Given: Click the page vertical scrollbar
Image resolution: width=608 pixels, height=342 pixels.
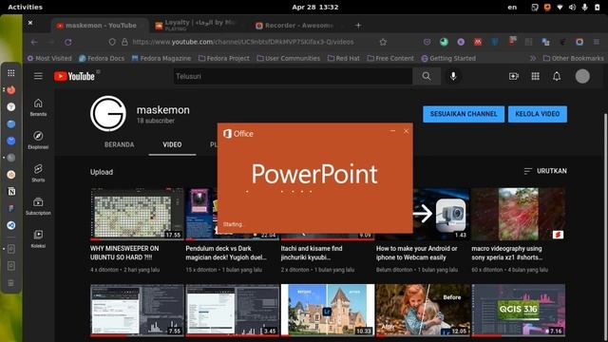Looking at the screenshot, I should [605, 227].
